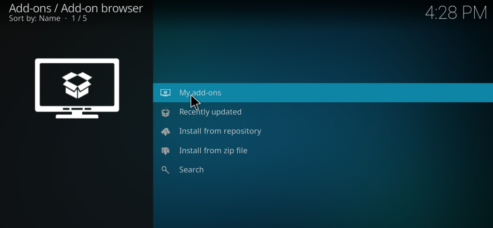The height and width of the screenshot is (228, 493).
Task: Click the Recently updated open box icon
Action: tap(166, 112)
